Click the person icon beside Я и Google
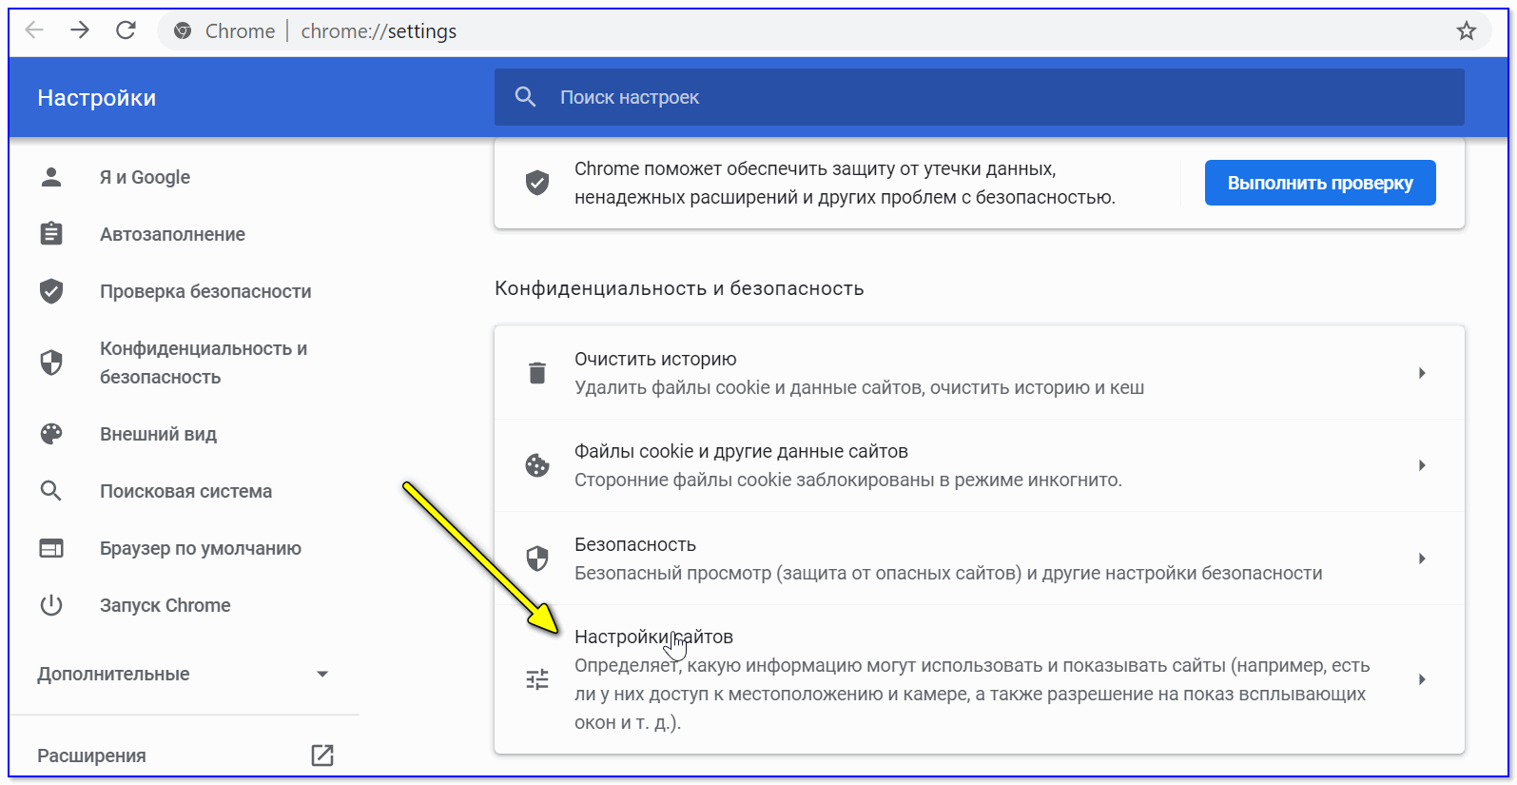The height and width of the screenshot is (785, 1517). (51, 177)
